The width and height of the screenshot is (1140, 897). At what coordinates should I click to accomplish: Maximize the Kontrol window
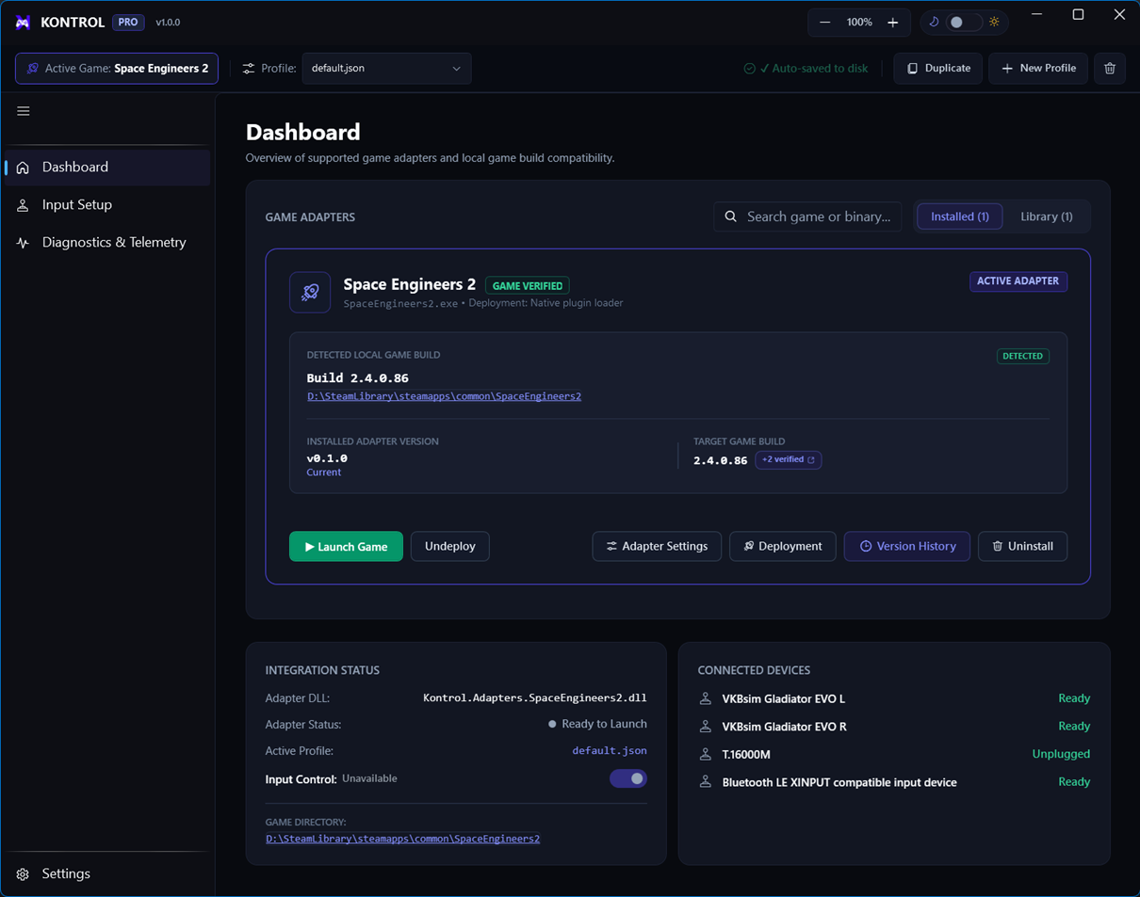click(1078, 14)
